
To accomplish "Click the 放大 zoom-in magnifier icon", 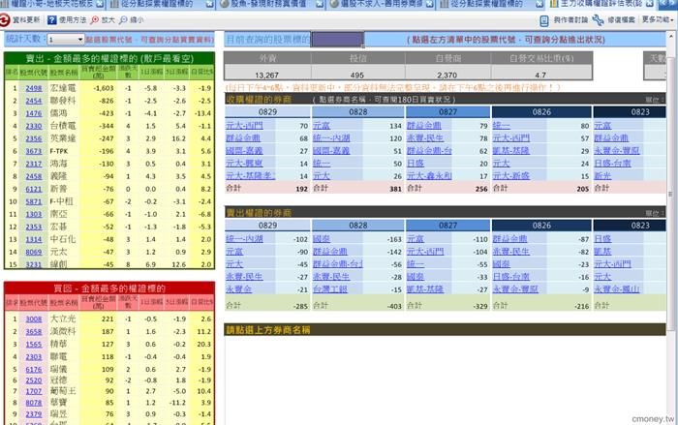I will [x=95, y=20].
